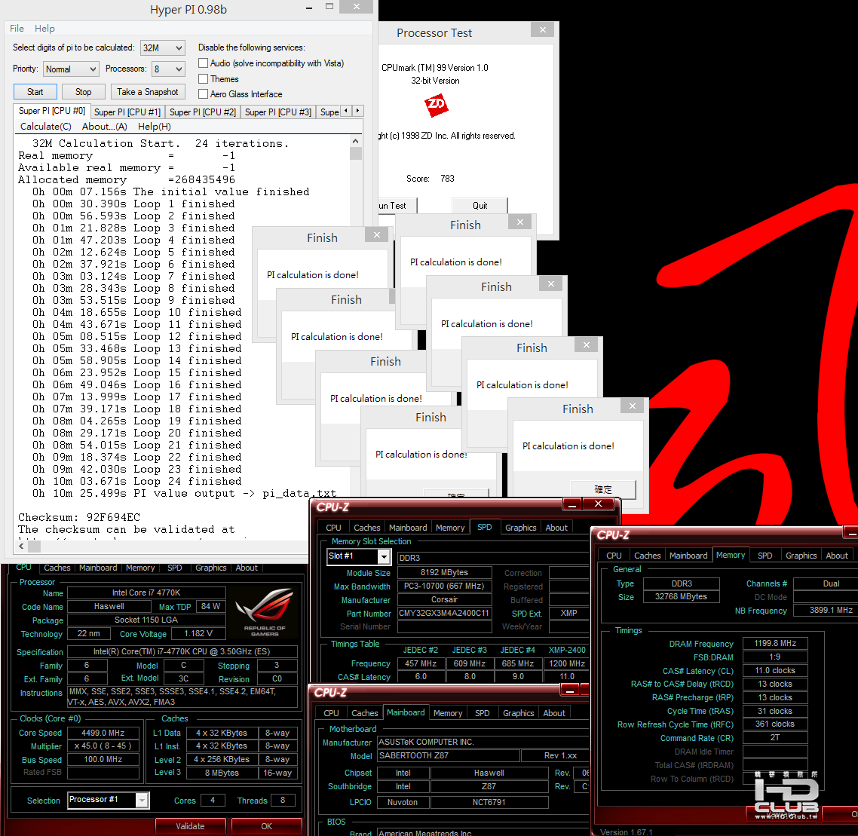Click the Part Number CMY32GX3M4A2400C11 field
The width and height of the screenshot is (858, 836).
click(x=444, y=614)
